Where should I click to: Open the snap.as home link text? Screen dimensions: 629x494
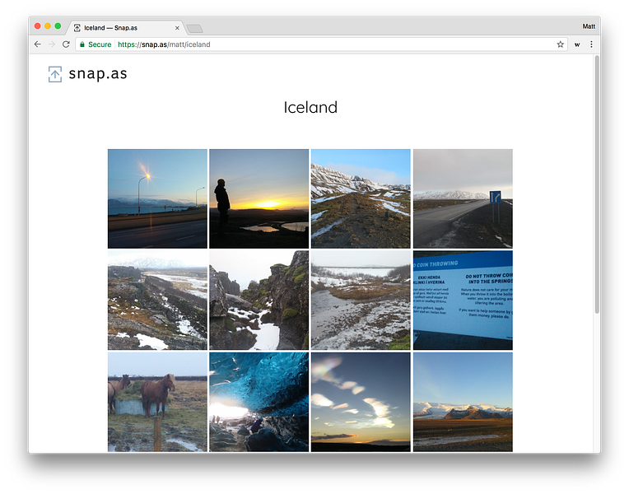(x=98, y=74)
